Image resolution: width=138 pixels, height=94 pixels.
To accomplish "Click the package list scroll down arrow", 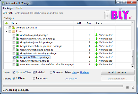I will [x=133, y=67].
